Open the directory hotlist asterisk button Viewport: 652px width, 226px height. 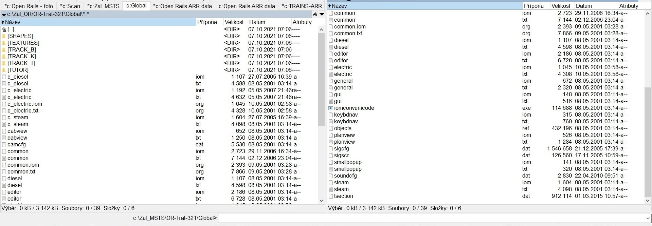point(315,14)
